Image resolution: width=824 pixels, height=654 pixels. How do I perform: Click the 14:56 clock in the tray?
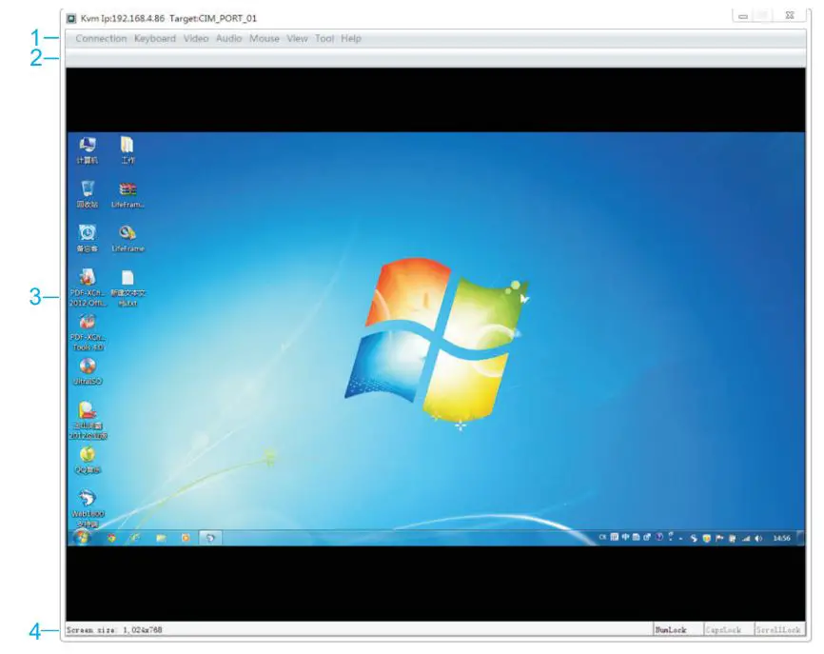pyautogui.click(x=781, y=539)
